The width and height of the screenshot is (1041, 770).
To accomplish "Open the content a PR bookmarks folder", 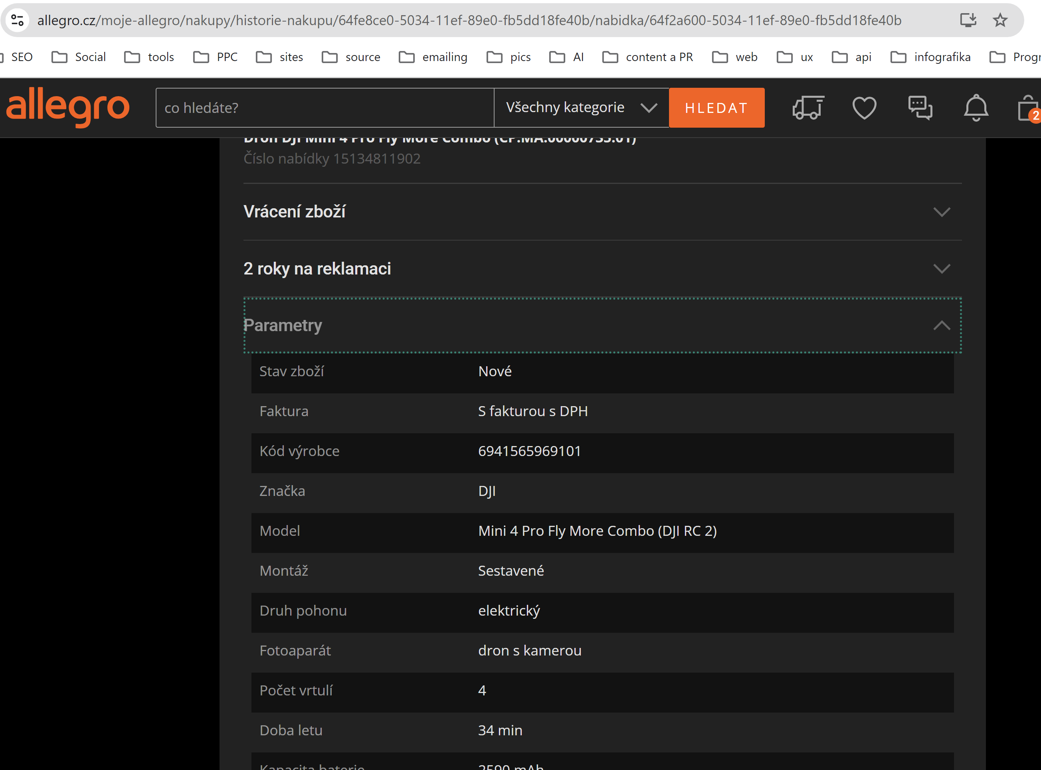I will coord(647,57).
